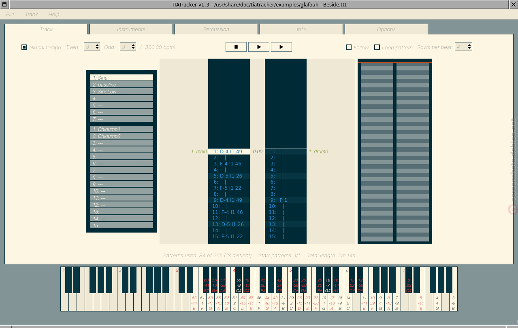
Task: Play white piano key C labeled 51 2
Action: click(234, 303)
